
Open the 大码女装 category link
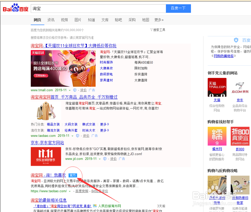[71, 124]
